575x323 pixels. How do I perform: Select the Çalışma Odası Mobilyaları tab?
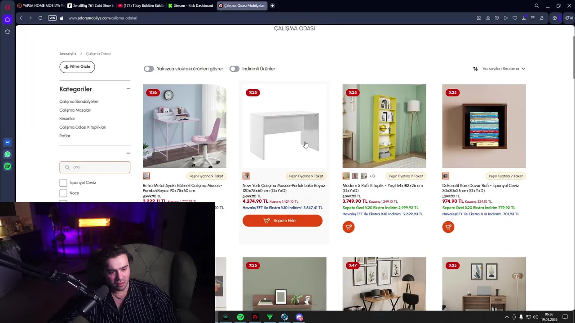click(242, 6)
